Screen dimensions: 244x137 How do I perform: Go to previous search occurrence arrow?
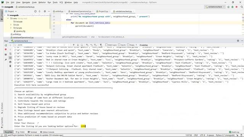[74, 45]
